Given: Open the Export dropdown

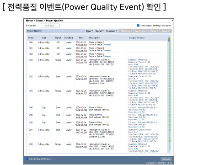Looking at the screenshot, I should click(x=166, y=31).
